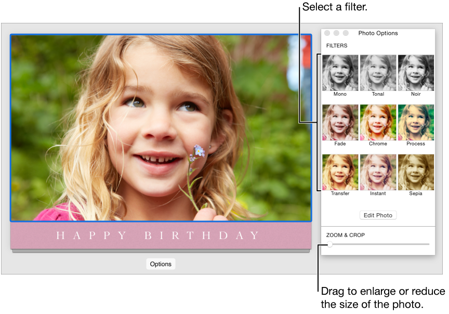
Task: Select the ZOOM & CROP section header
Action: tap(346, 235)
